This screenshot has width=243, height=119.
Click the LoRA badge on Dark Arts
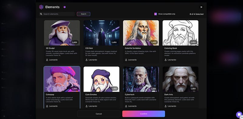[193, 89]
